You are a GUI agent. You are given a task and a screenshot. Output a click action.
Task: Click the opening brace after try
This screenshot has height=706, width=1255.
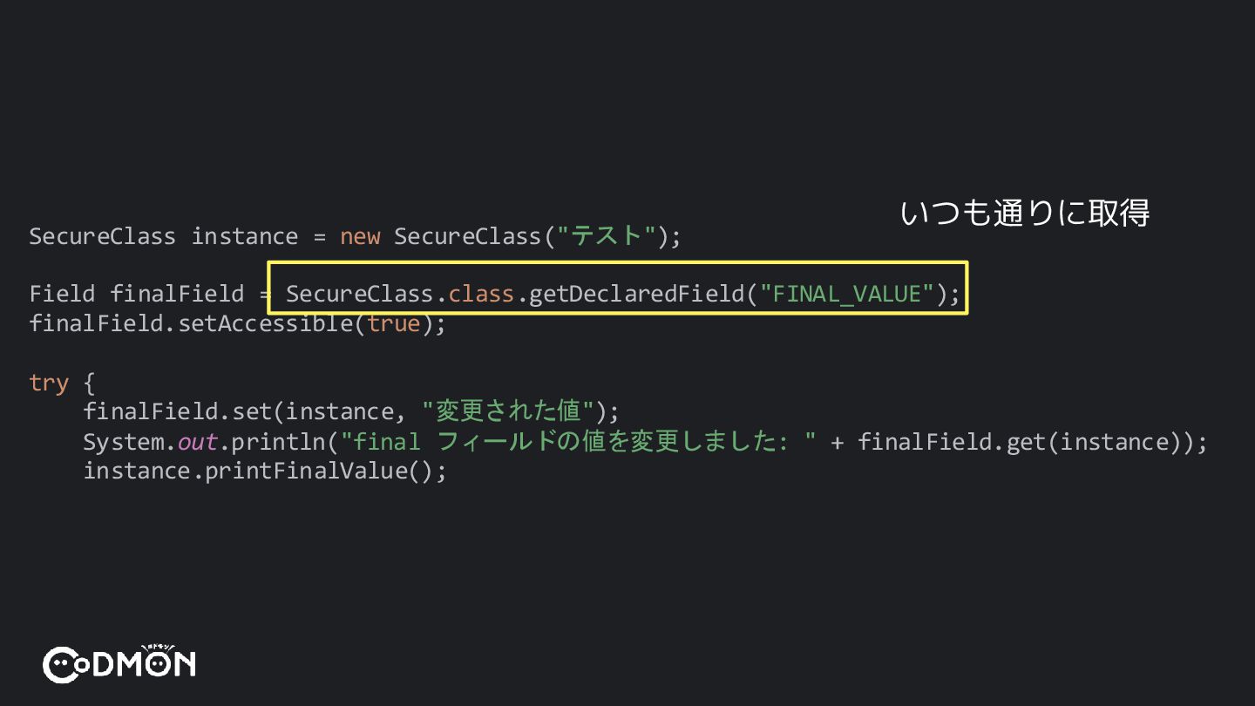(x=89, y=383)
